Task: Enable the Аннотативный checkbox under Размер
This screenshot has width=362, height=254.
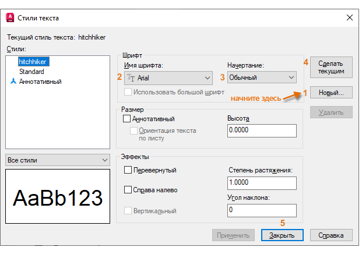Action: [x=126, y=119]
